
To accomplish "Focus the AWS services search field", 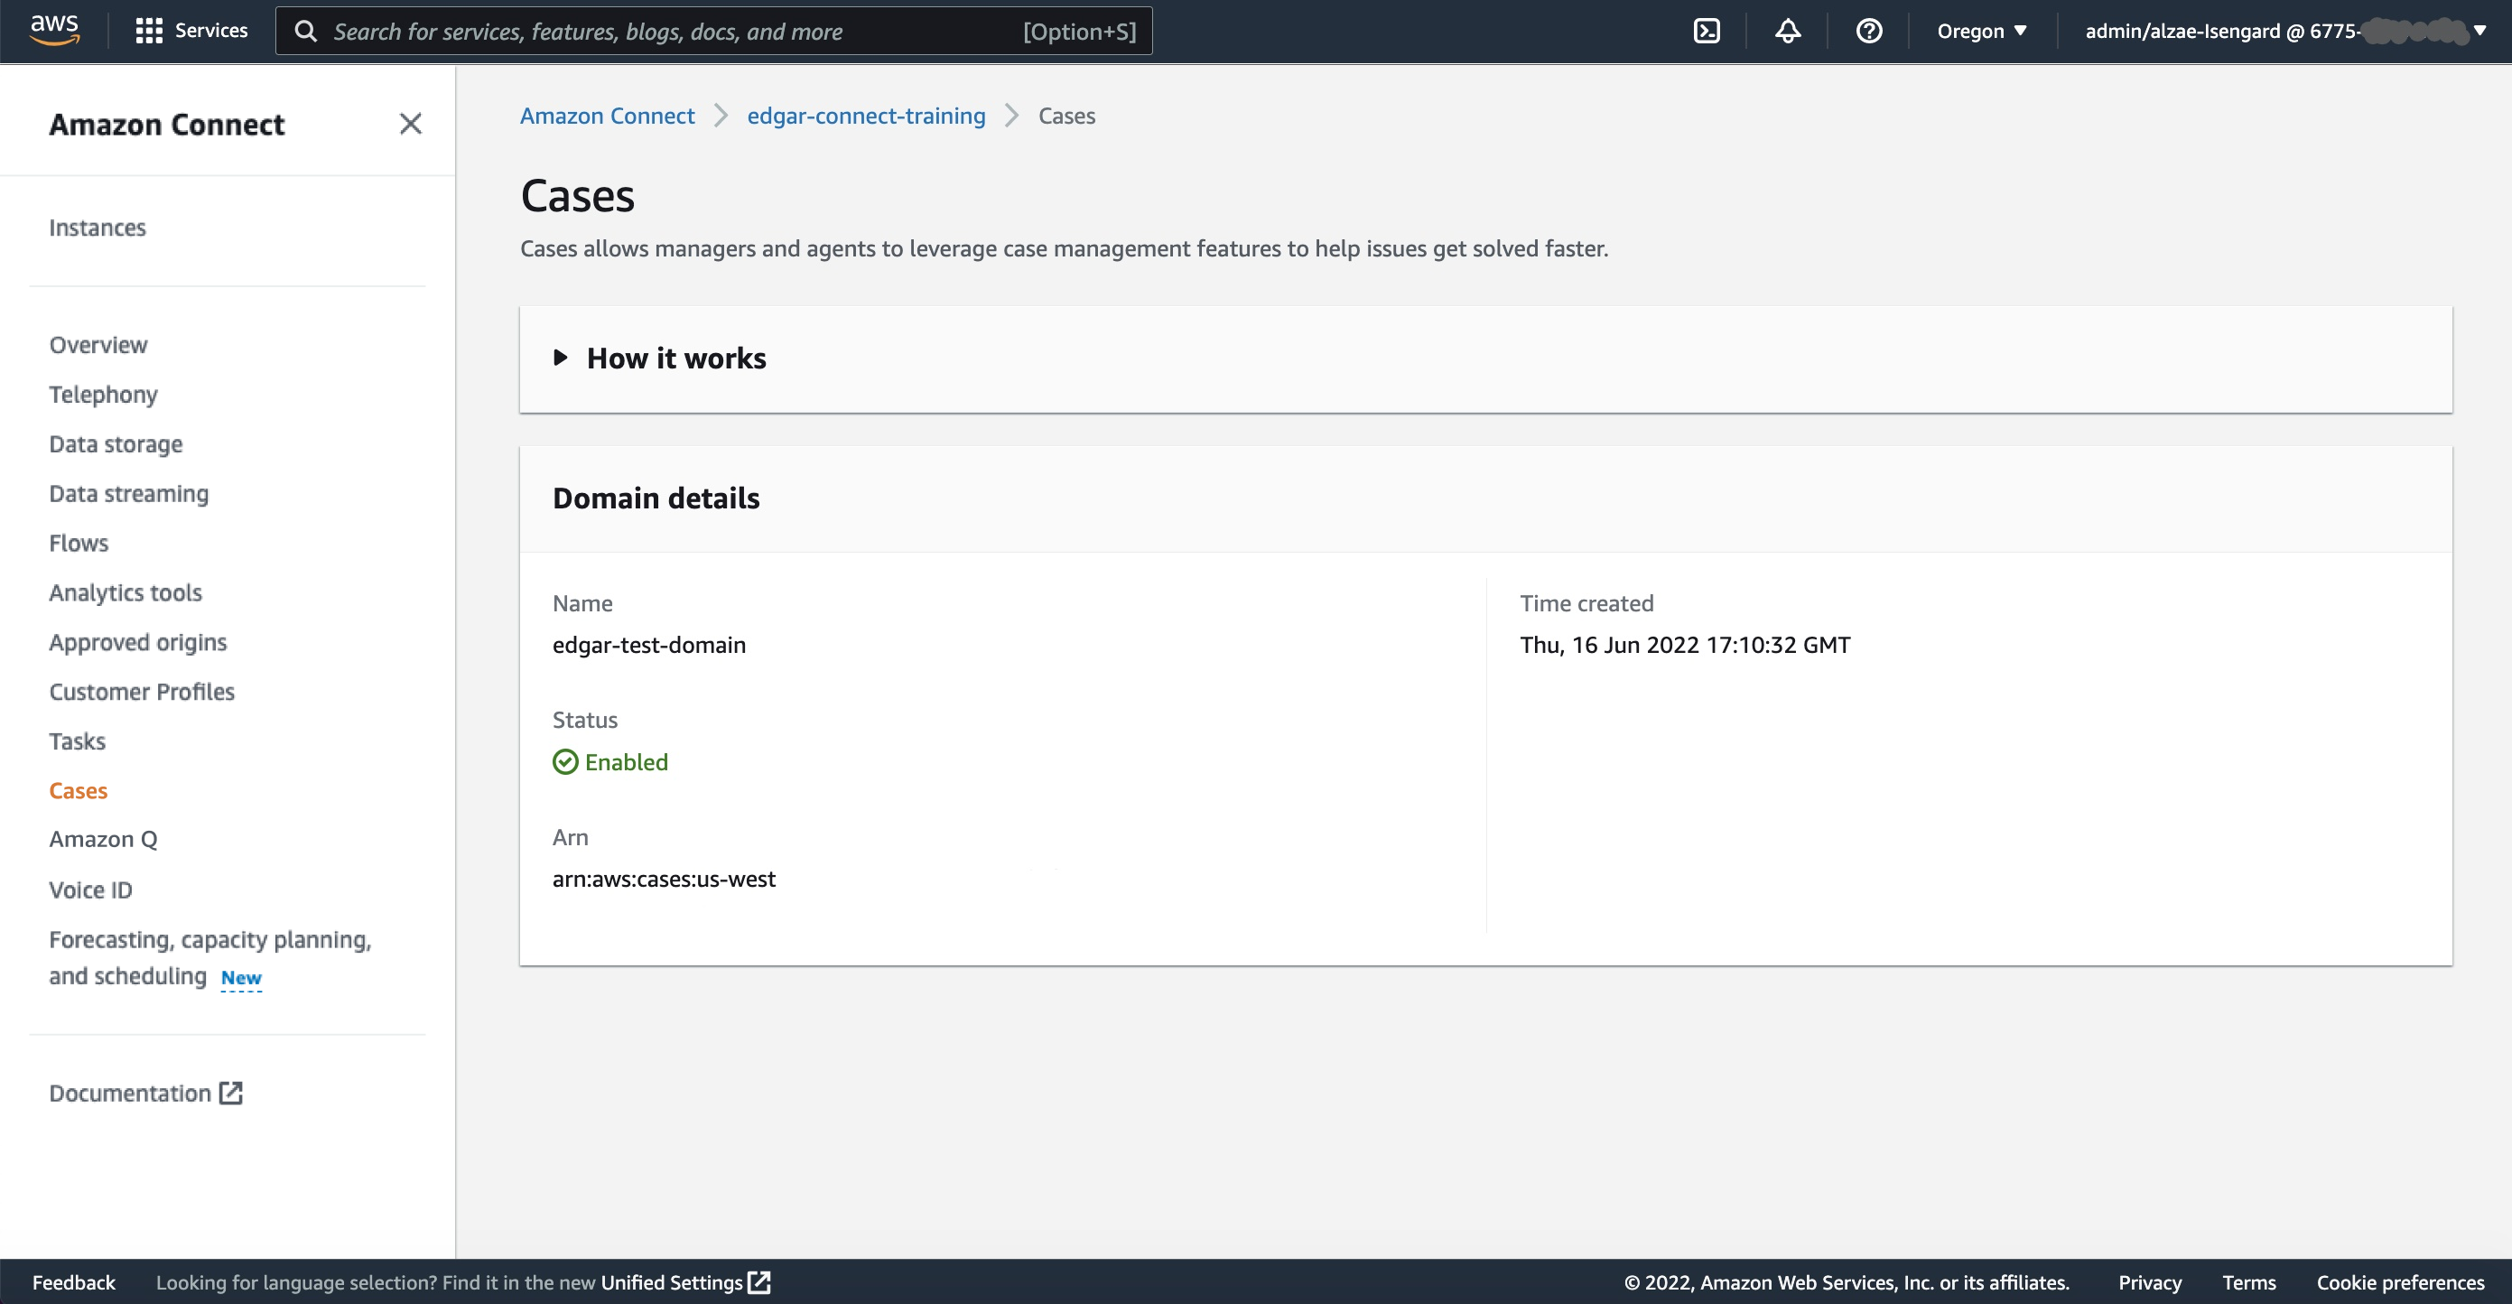I will click(x=714, y=32).
